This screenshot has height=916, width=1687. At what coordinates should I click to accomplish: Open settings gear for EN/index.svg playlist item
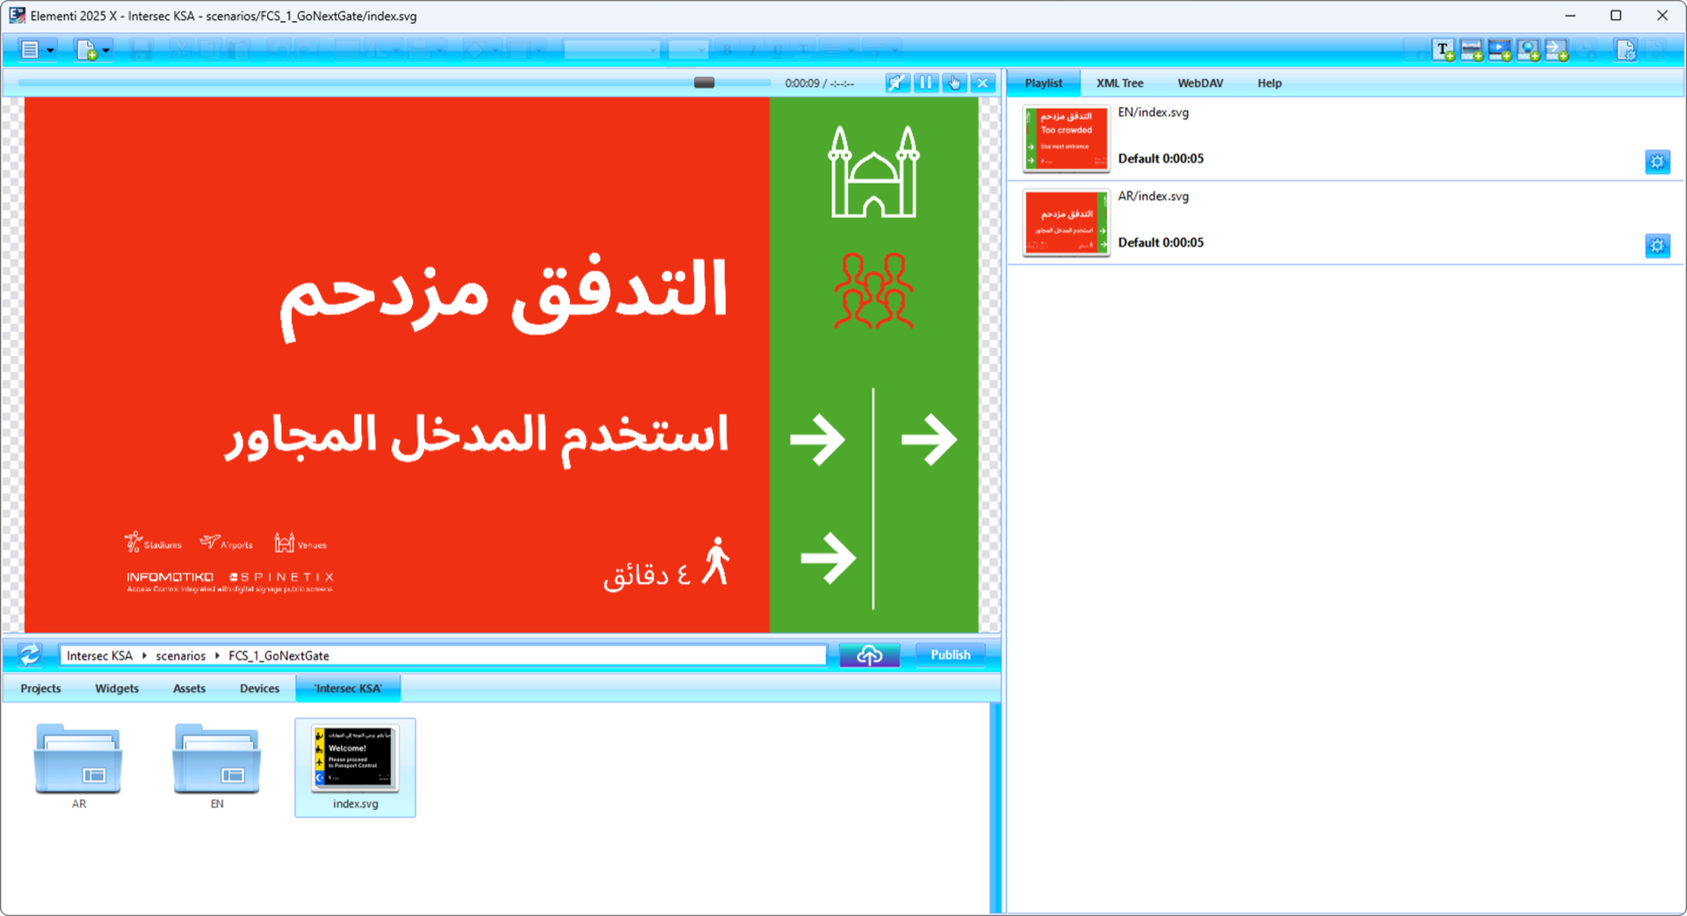point(1658,162)
